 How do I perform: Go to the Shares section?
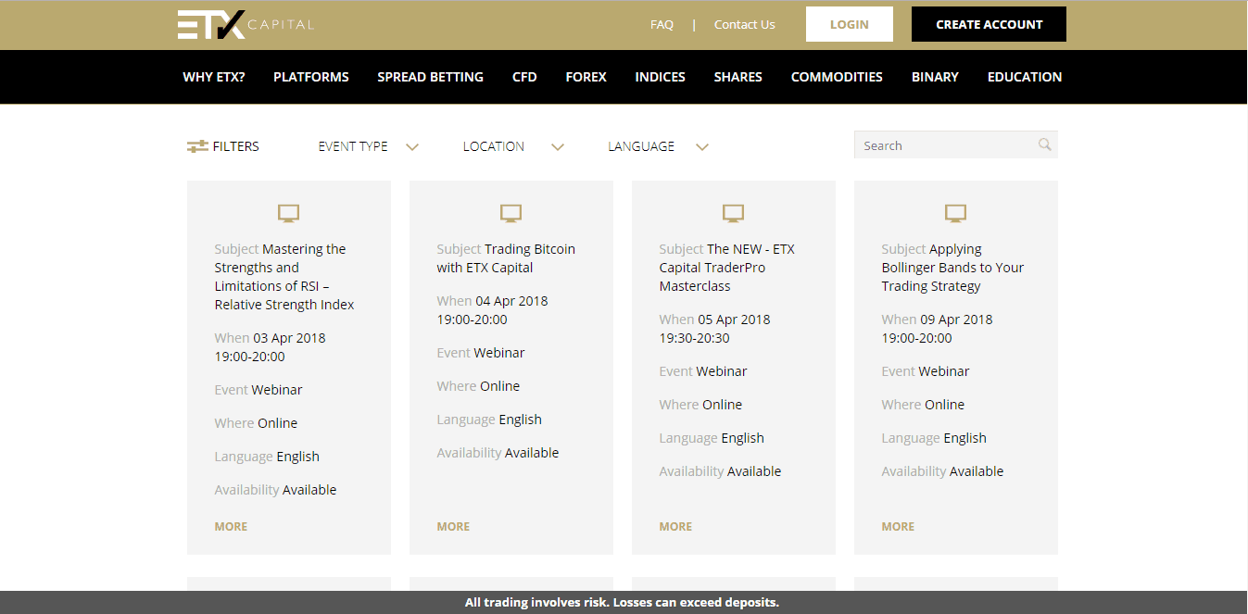click(738, 77)
